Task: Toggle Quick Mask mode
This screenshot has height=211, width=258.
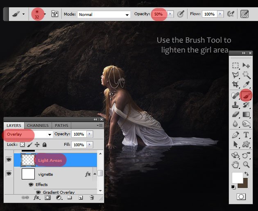Action: click(241, 197)
